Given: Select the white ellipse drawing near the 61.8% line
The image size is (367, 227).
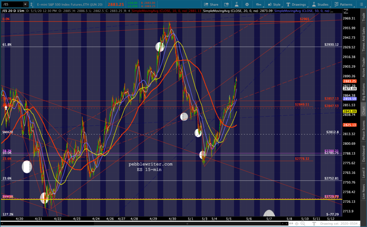Looking at the screenshot, I should coord(160,47).
